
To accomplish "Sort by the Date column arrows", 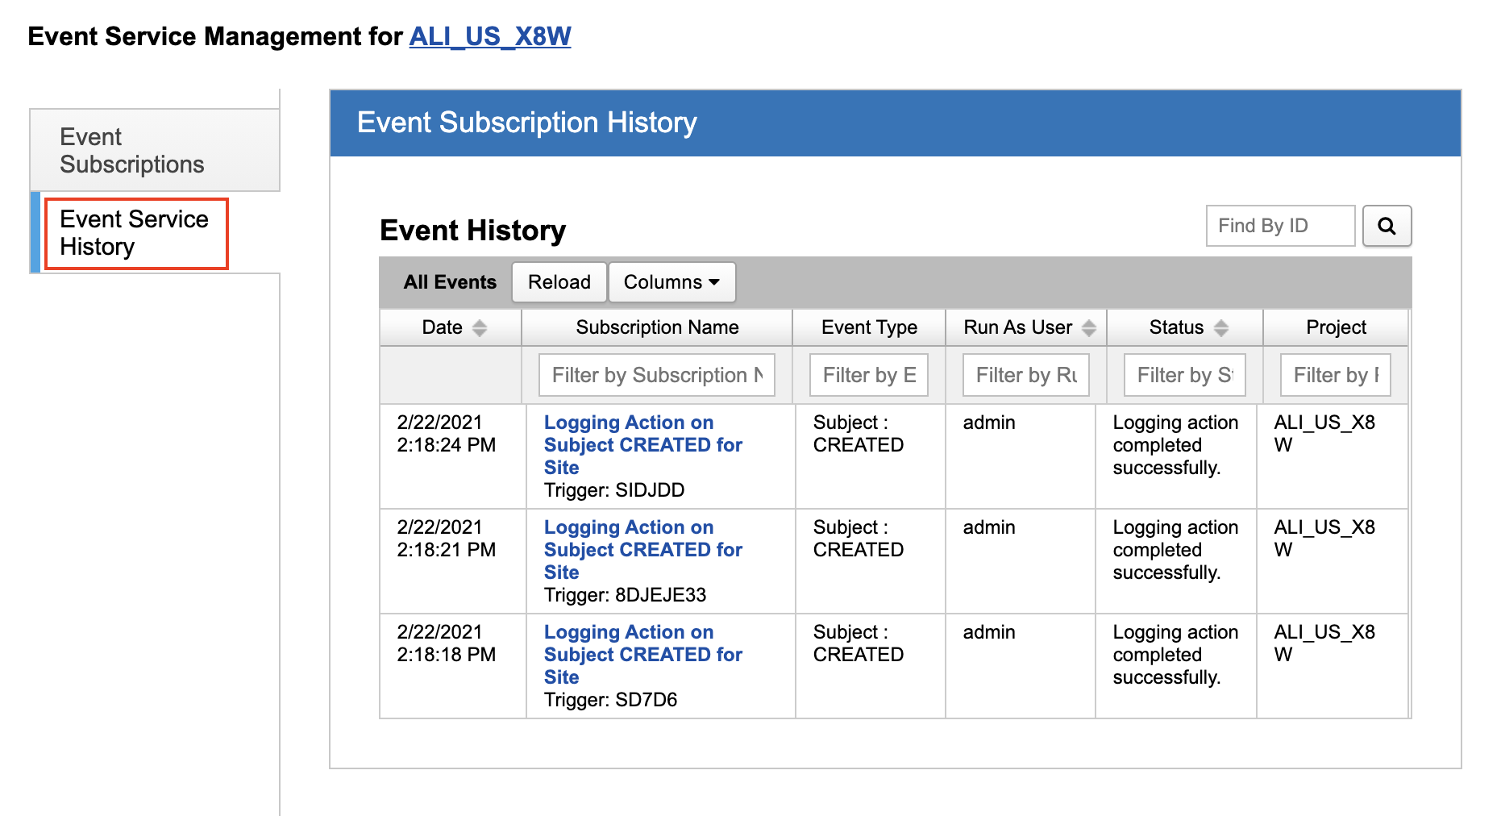I will coord(480,328).
